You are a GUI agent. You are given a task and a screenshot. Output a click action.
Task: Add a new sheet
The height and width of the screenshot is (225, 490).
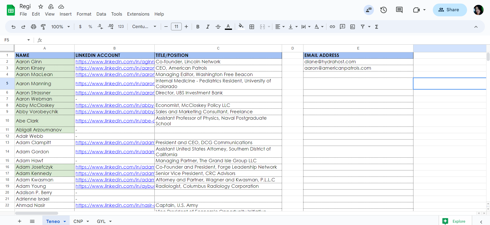tap(20, 221)
